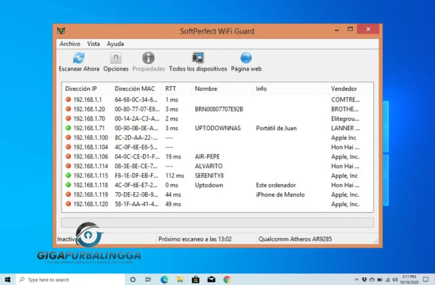The width and height of the screenshot is (435, 285).
Task: Toggle the green status dot next to Uptodown
Action: 68,185
